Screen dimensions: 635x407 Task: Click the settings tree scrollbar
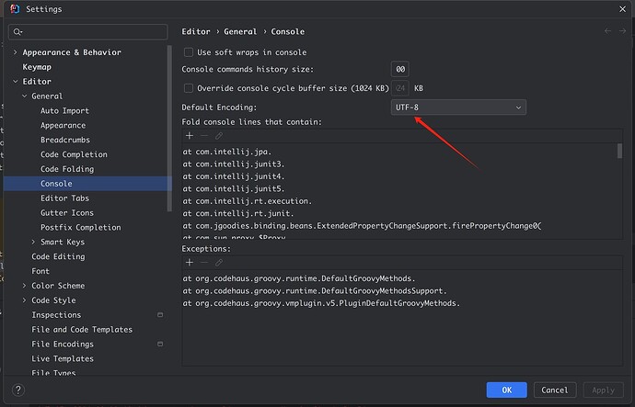tap(169, 128)
